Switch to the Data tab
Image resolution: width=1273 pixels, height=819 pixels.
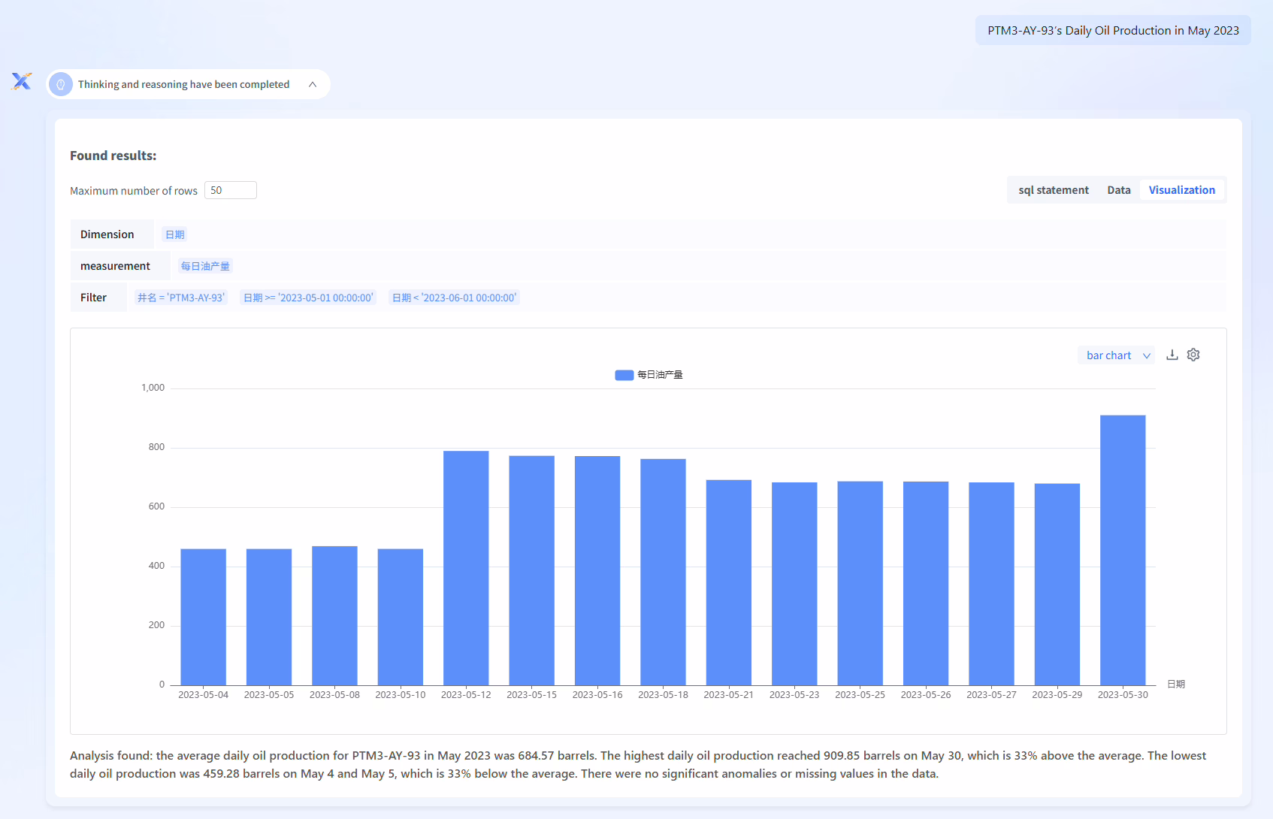click(1118, 190)
